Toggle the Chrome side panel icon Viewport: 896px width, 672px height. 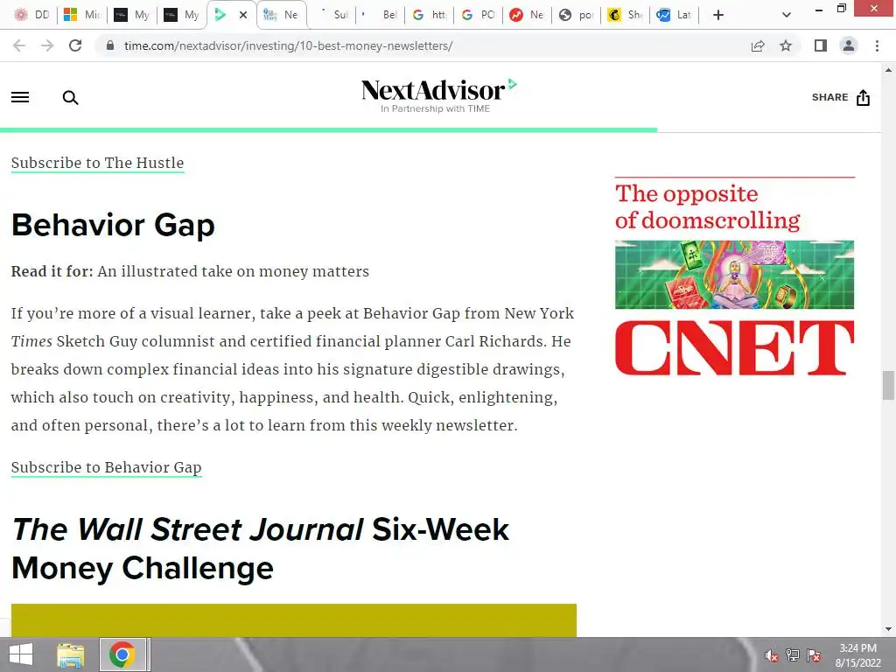pos(821,45)
